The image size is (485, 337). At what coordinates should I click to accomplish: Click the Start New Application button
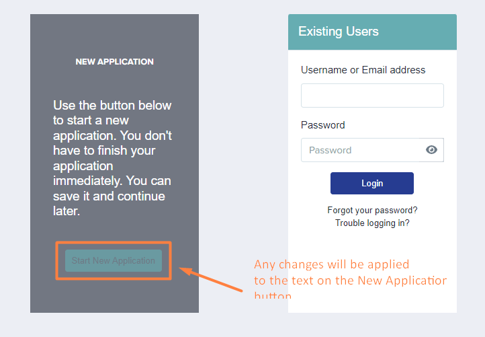pos(114,260)
